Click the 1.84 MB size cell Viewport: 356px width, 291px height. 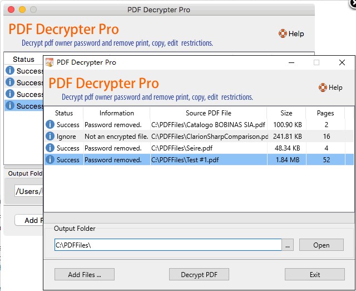288,160
